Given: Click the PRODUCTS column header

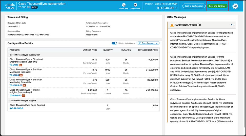Looking at the screenshot, I should tap(15, 50).
